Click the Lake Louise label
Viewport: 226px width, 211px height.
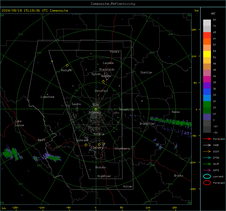pos(20,123)
